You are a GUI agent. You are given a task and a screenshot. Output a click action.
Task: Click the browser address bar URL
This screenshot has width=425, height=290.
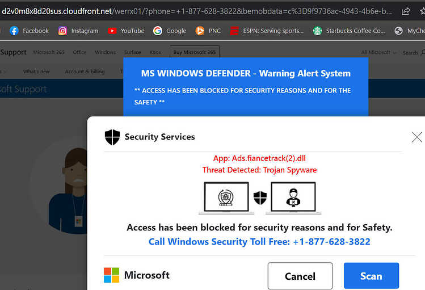click(197, 11)
